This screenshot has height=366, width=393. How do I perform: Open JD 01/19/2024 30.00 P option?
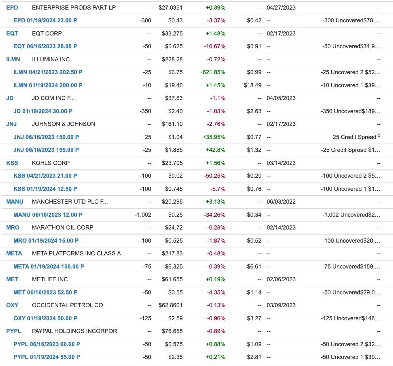43,111
